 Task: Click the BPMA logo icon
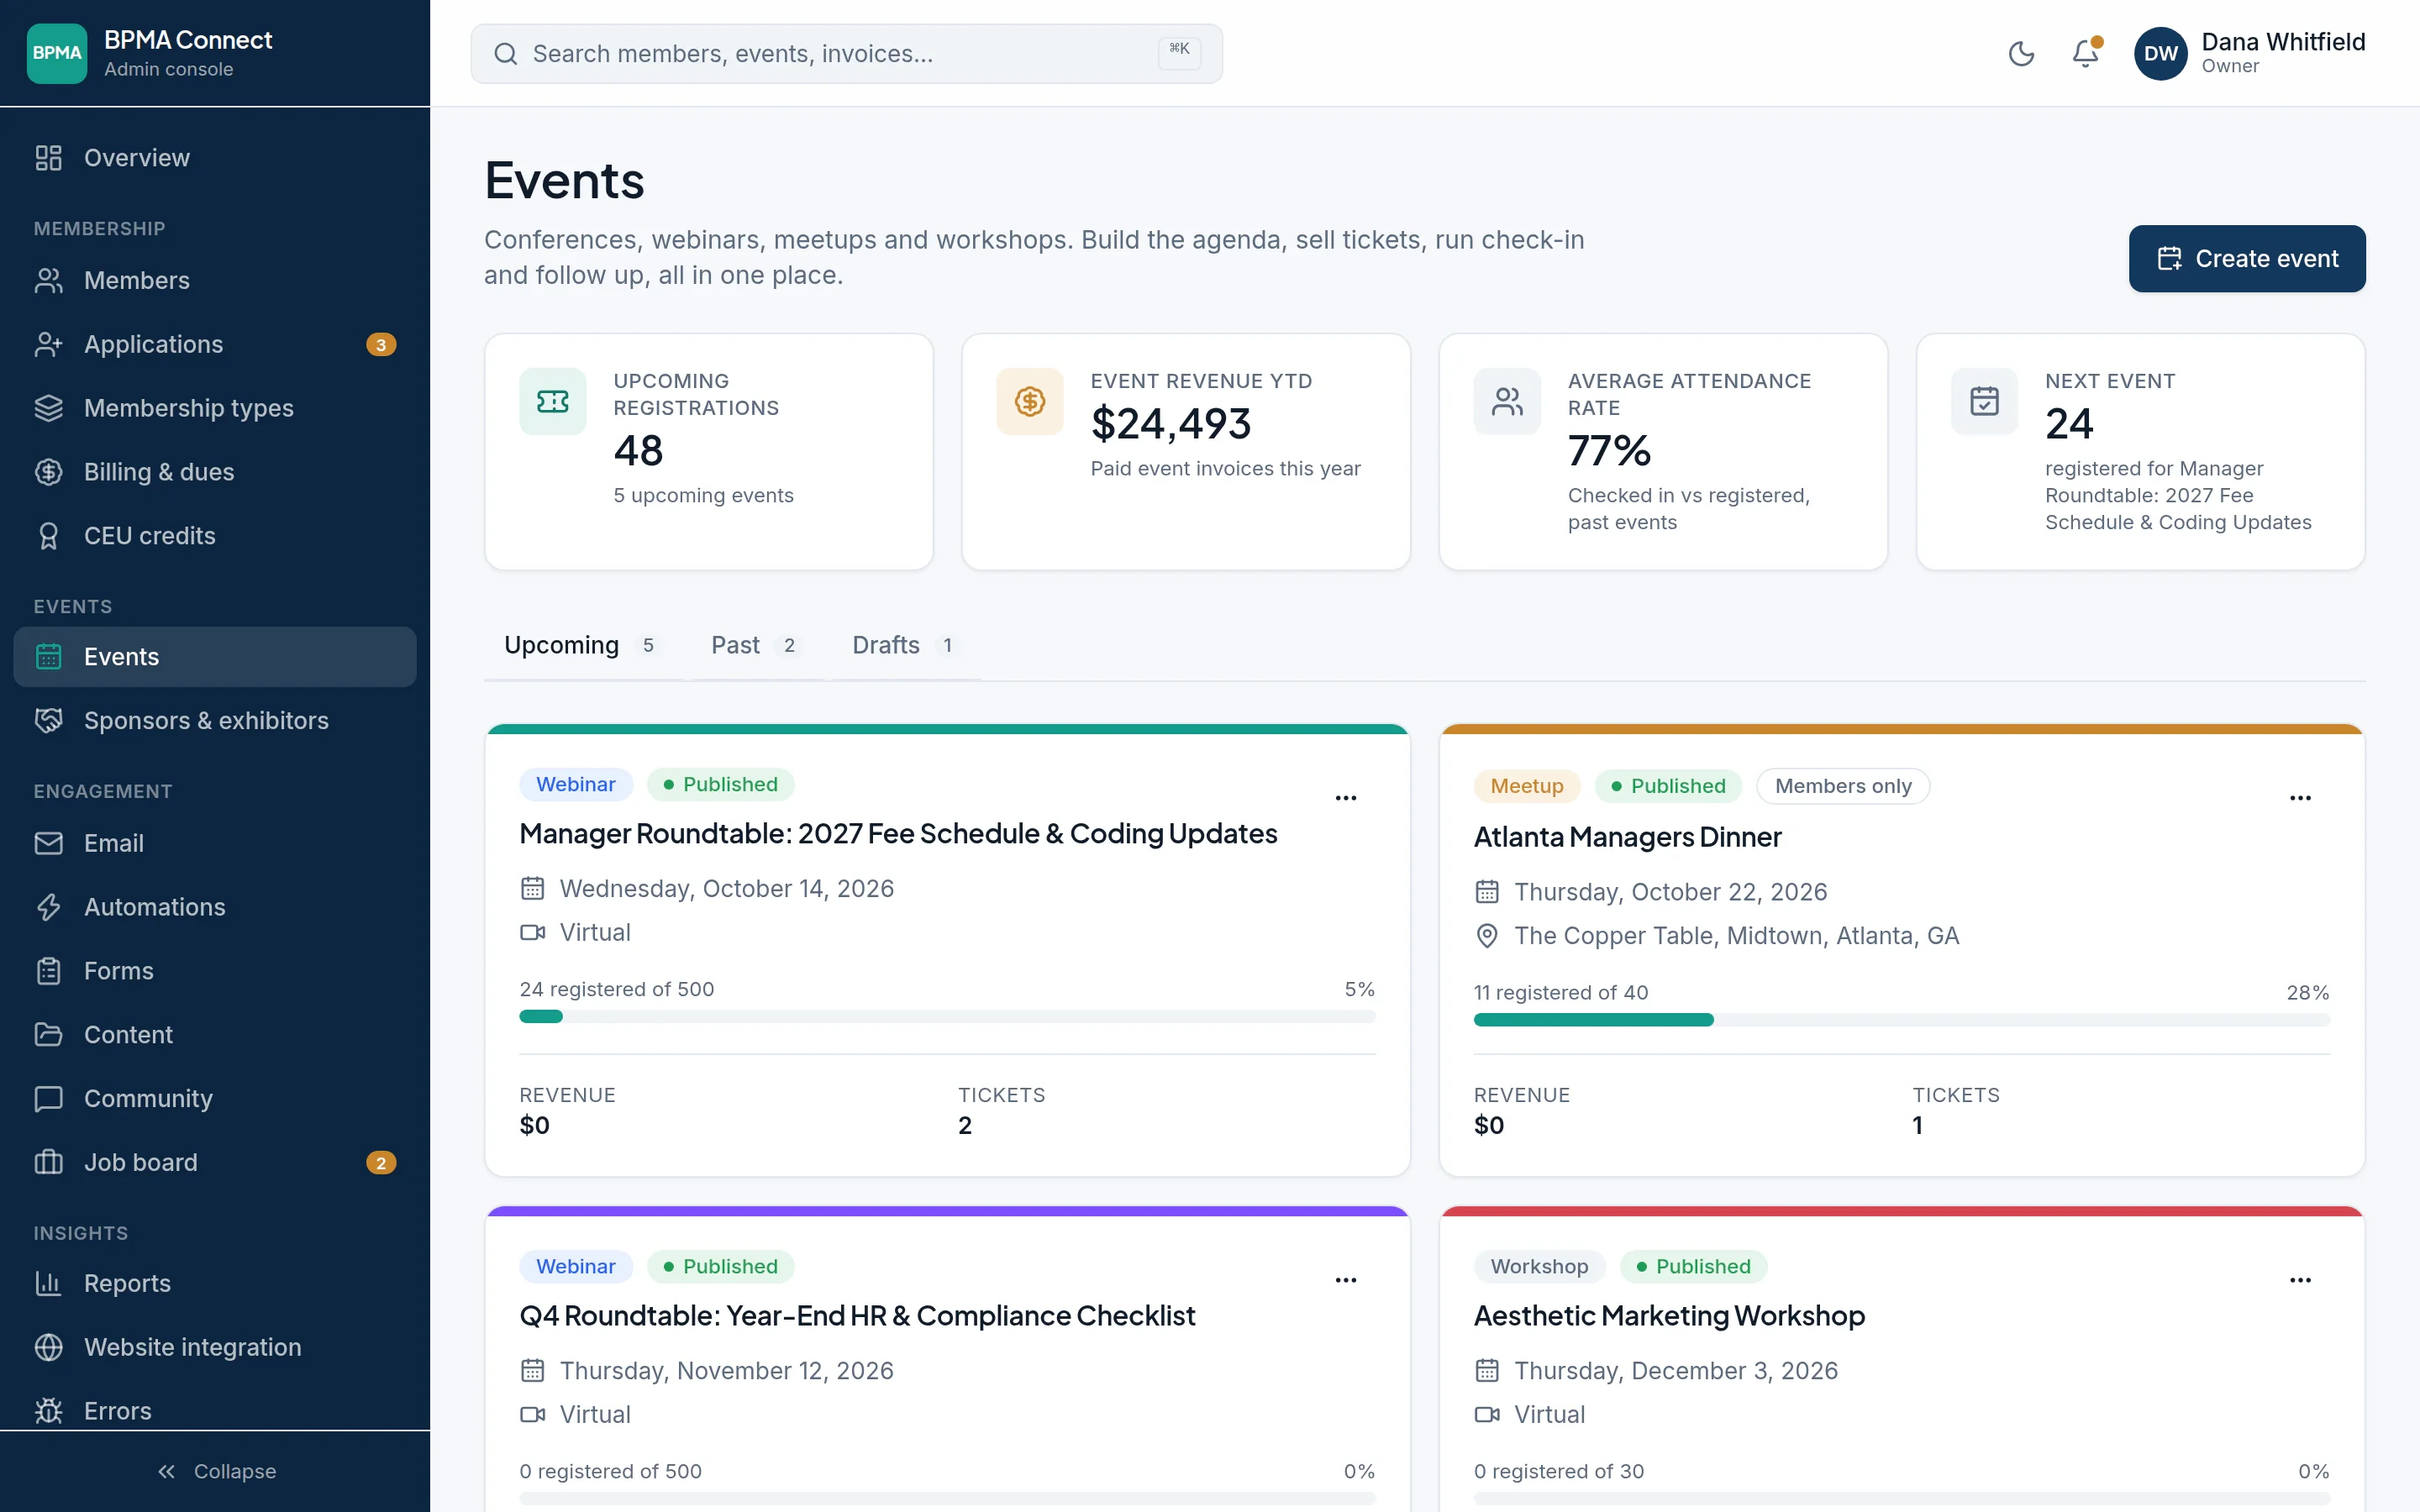coord(57,53)
